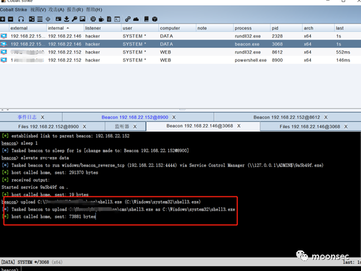This screenshot has width=361, height=271.
Task: Switch to session table view icon
Action: click(40, 19)
